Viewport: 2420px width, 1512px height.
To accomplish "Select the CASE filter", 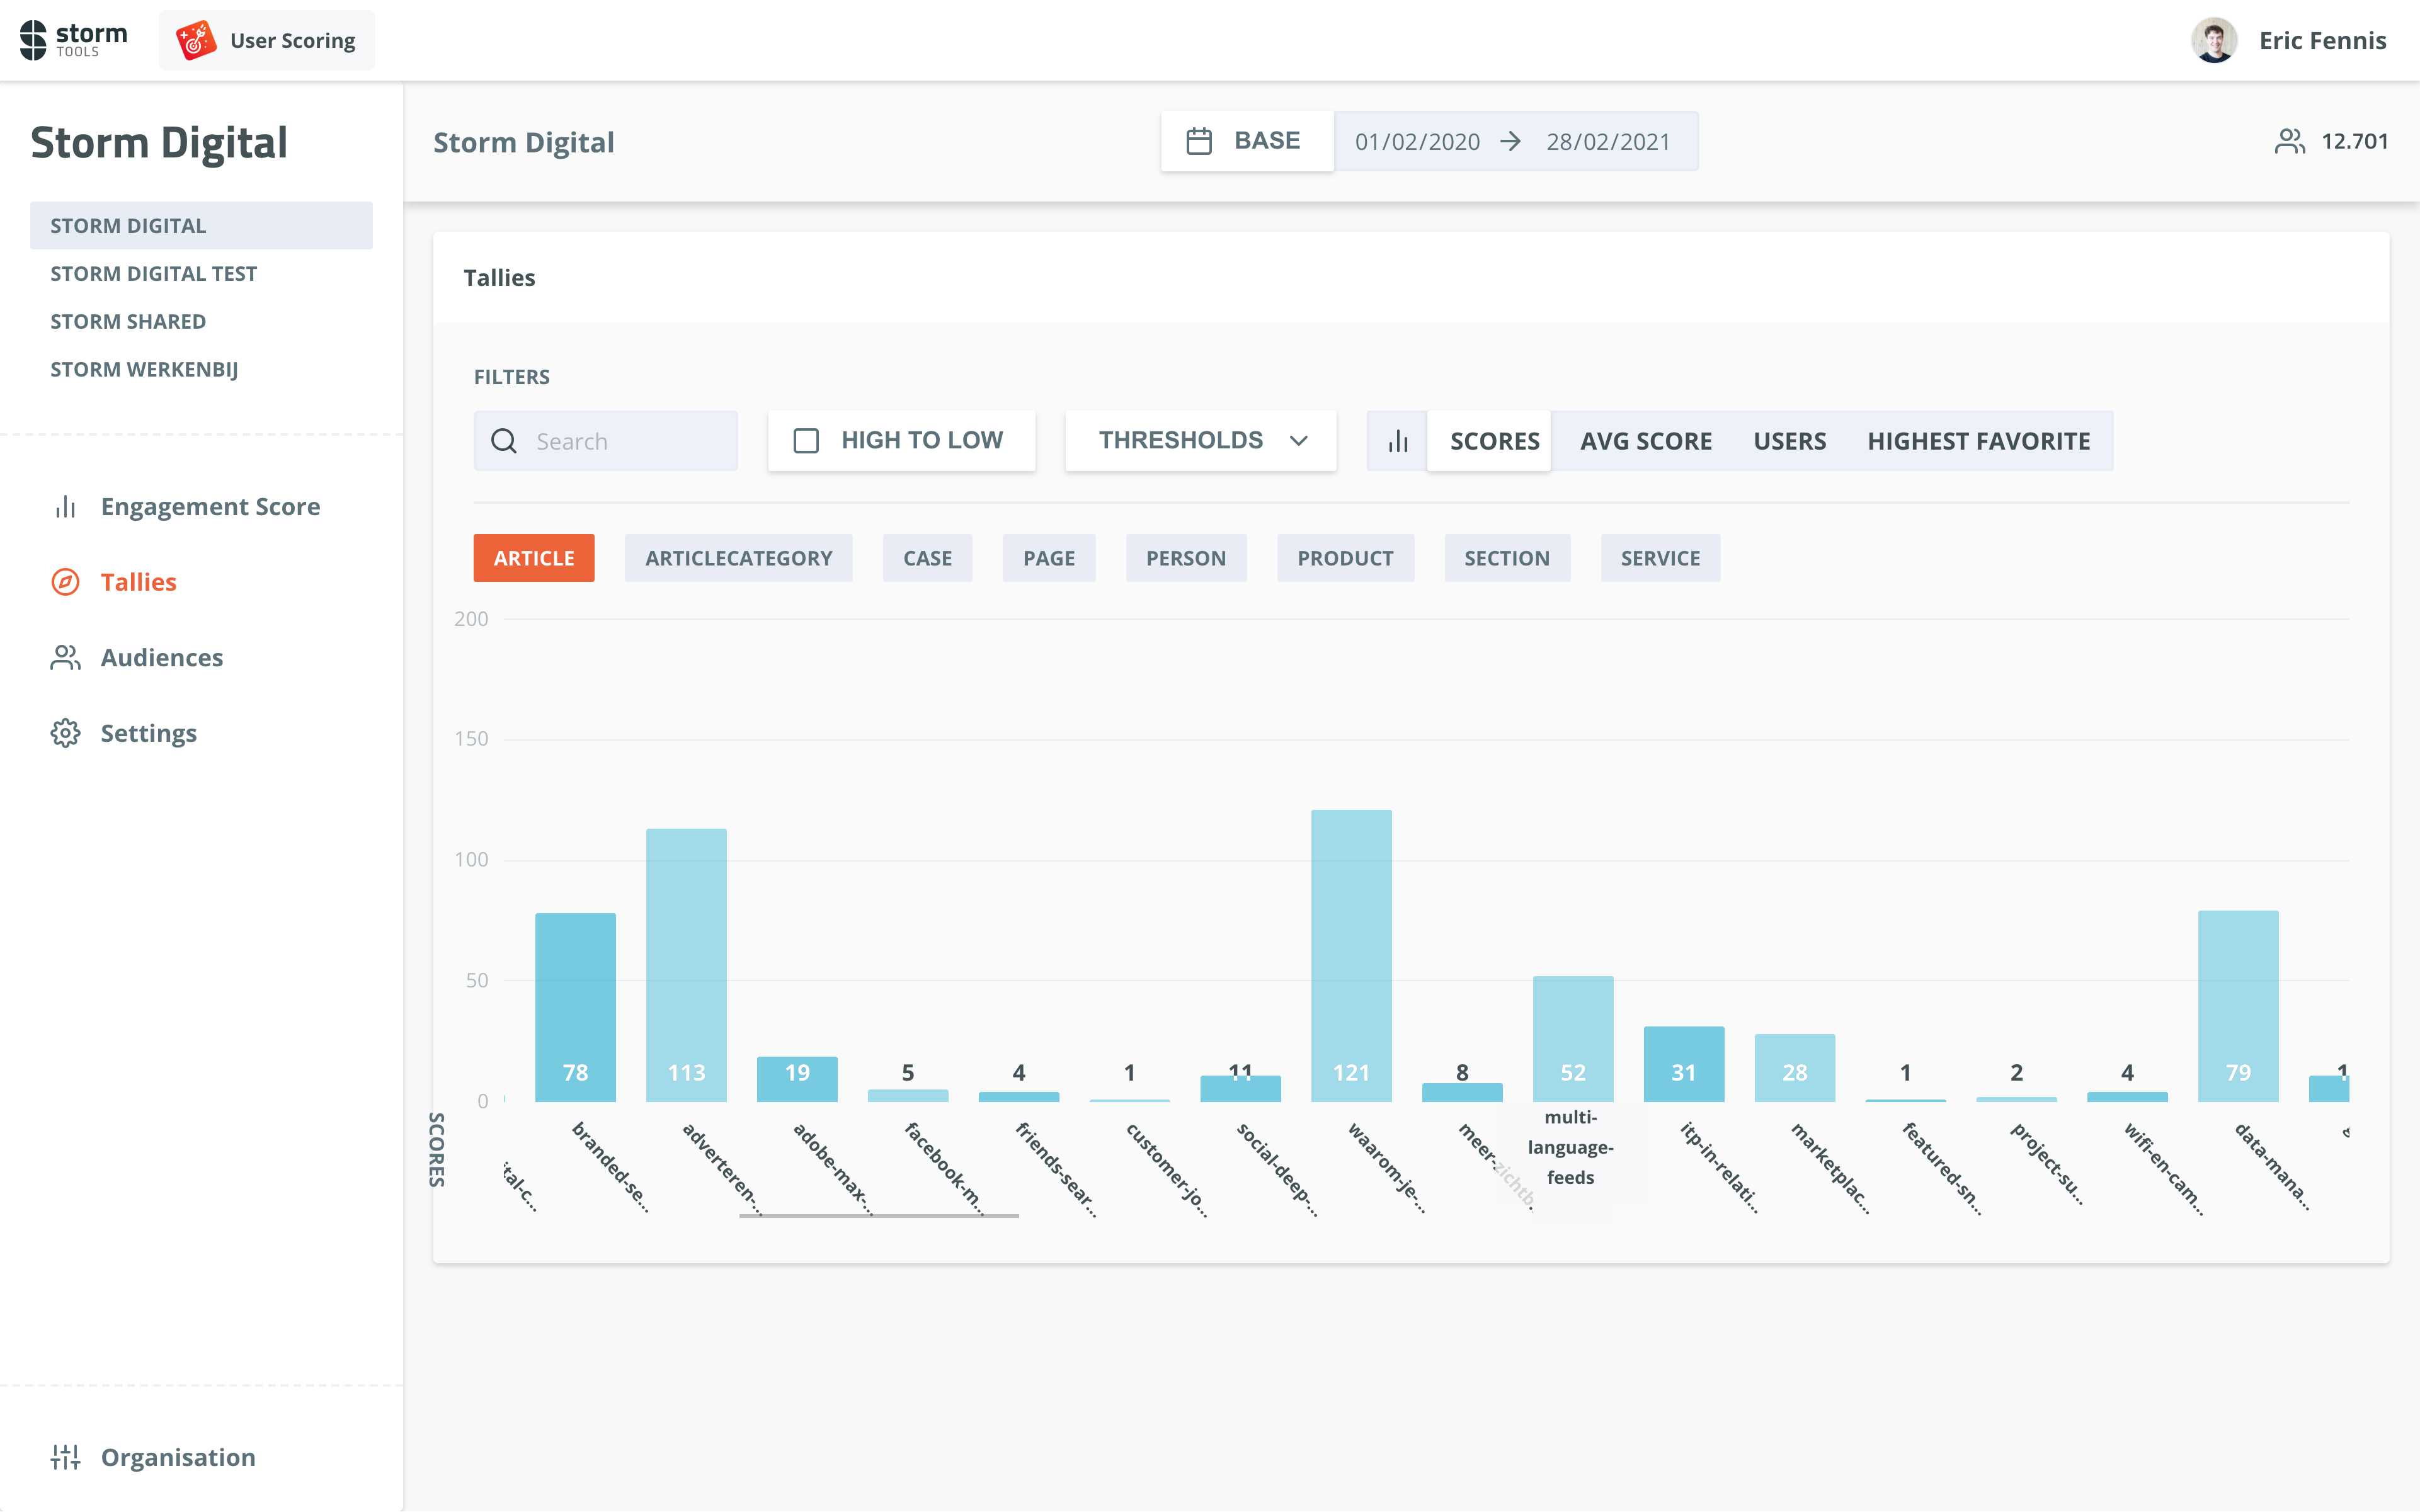I will (x=927, y=558).
